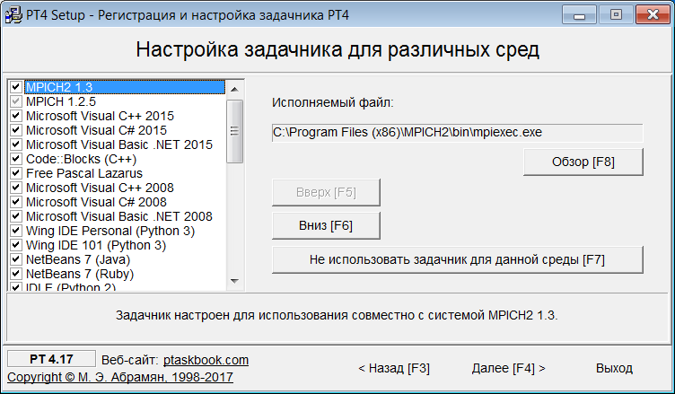Close the PT4 Setup window
This screenshot has width=675, height=394.
653,15
